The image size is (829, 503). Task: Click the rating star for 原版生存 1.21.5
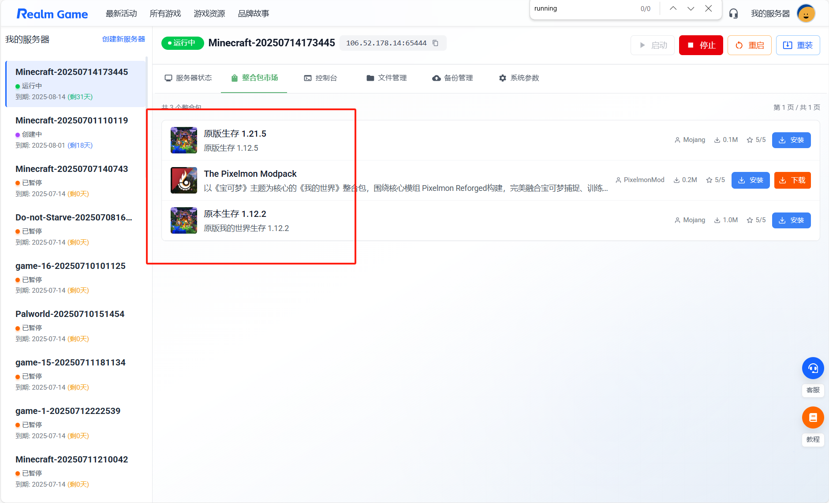[750, 140]
